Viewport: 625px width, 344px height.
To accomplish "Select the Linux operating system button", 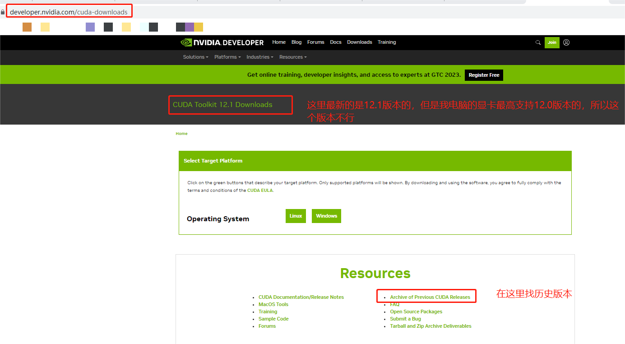I will 296,216.
